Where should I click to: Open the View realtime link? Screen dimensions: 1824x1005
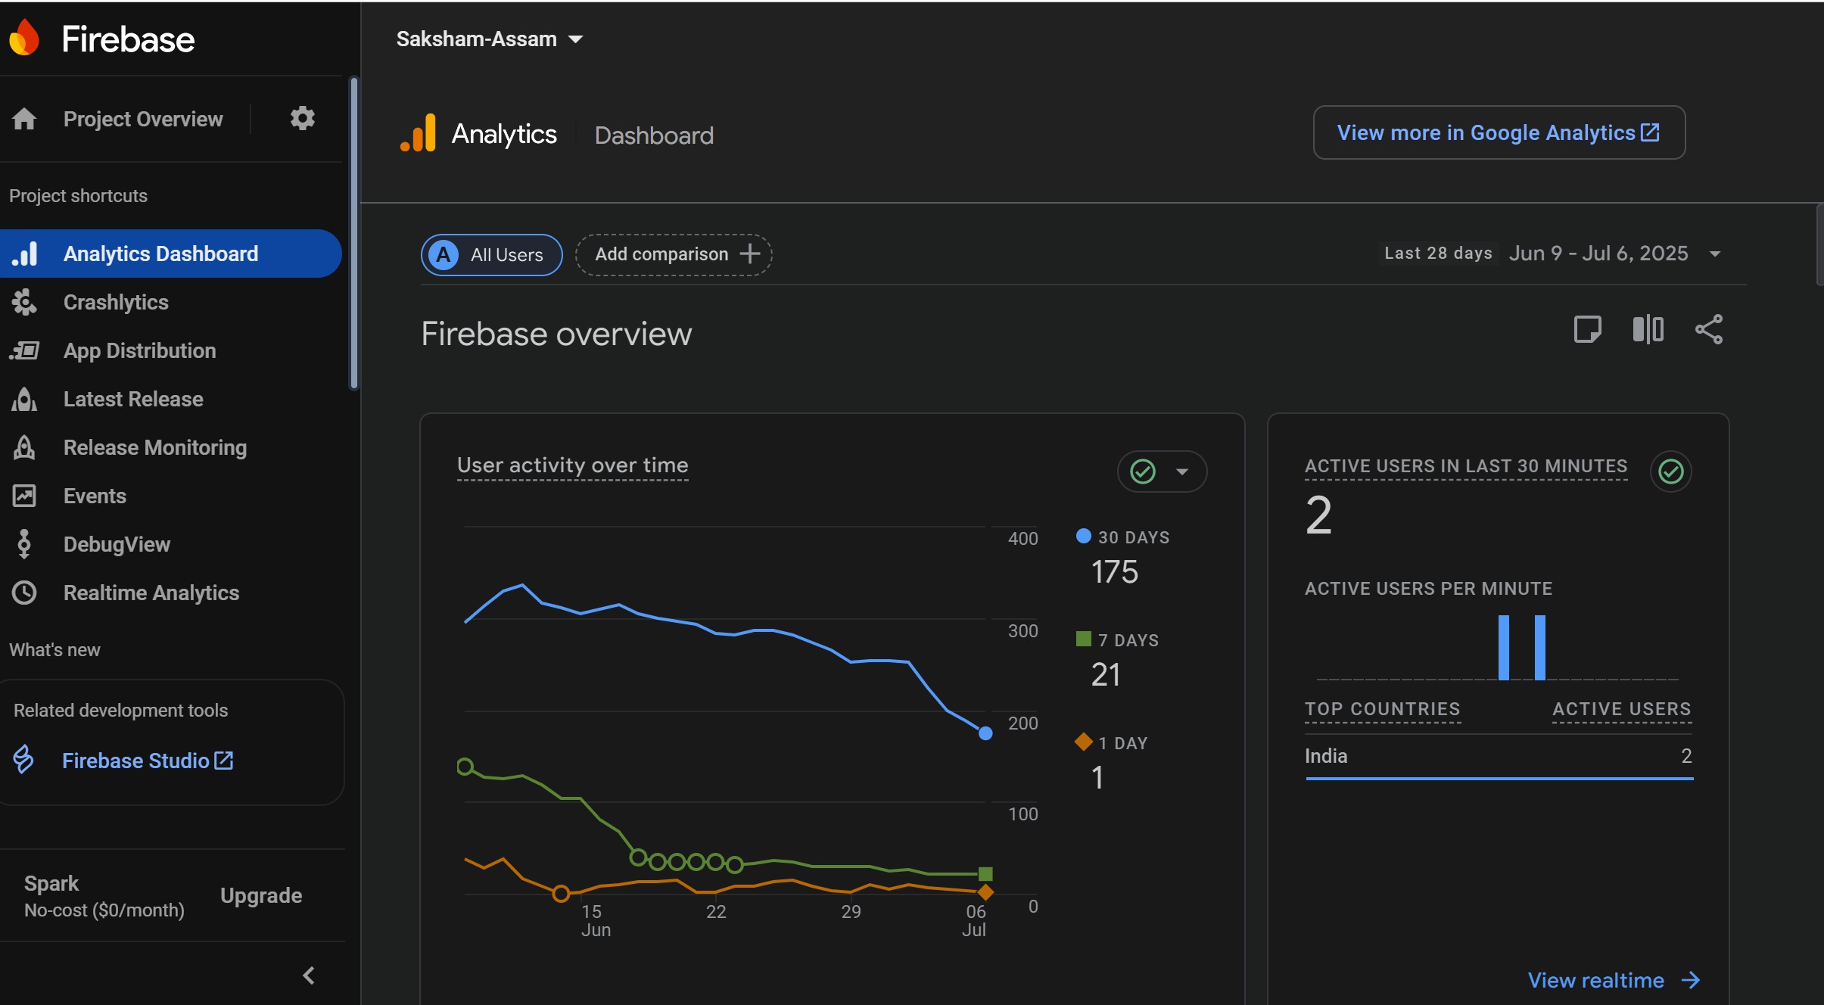coord(1614,980)
